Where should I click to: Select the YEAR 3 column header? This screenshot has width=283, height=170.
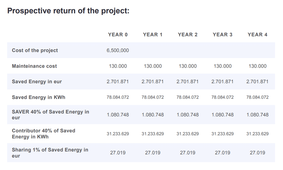[x=222, y=35]
